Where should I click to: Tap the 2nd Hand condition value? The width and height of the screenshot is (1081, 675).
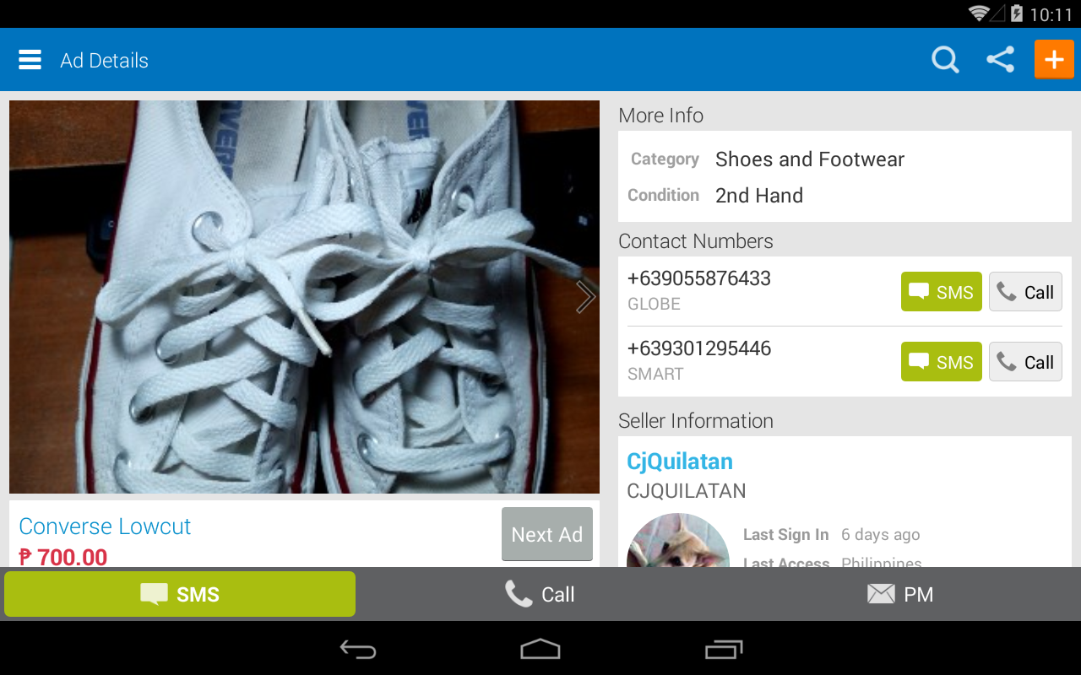(x=759, y=196)
